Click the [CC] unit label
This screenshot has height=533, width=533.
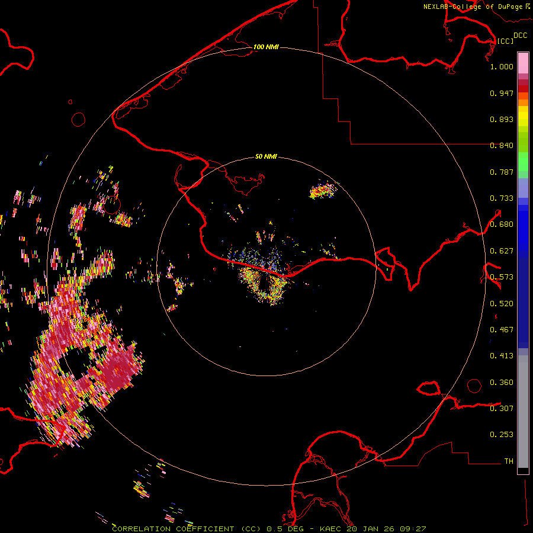pyautogui.click(x=505, y=41)
